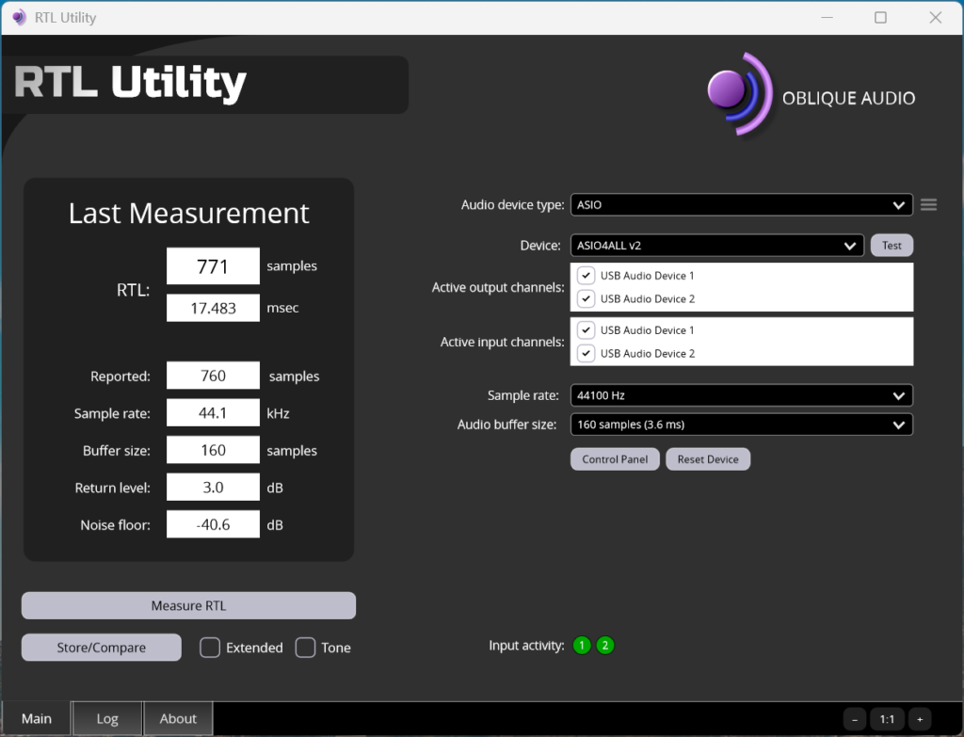Open the ASIO Control Panel button
This screenshot has width=964, height=737.
tap(614, 459)
